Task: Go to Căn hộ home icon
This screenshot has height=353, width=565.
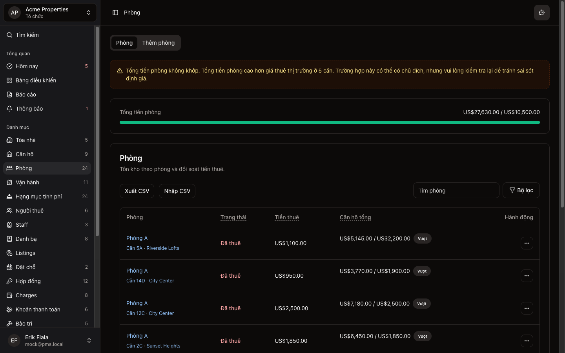Action: pyautogui.click(x=9, y=154)
